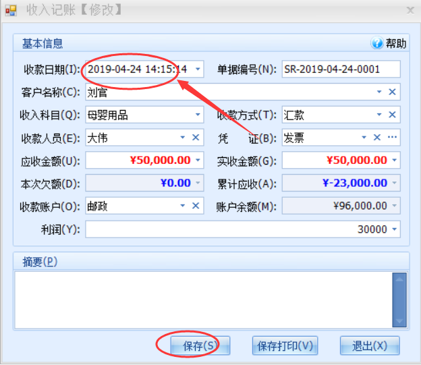Expand the income category 母婴用品 dropdown

[197, 115]
